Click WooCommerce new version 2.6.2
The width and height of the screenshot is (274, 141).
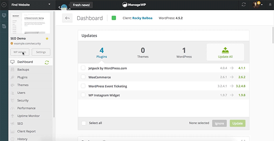pos(242,77)
